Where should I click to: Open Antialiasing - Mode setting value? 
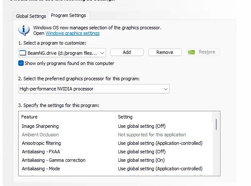coord(160,169)
